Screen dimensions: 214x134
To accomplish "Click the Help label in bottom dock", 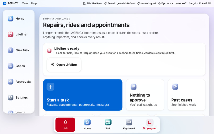I will coord(65,128).
